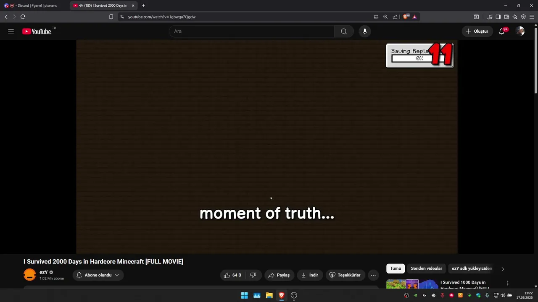Open Leo AI sparkle icon
Viewport: 538px width, 302px height.
pos(515,17)
